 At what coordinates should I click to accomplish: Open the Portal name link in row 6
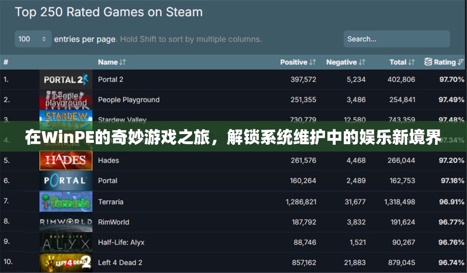coord(108,181)
